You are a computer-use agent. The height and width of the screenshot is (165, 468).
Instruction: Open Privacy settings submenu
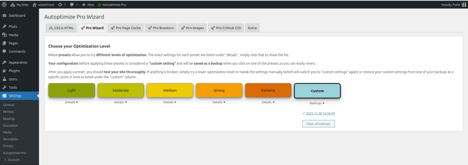(x=8, y=146)
